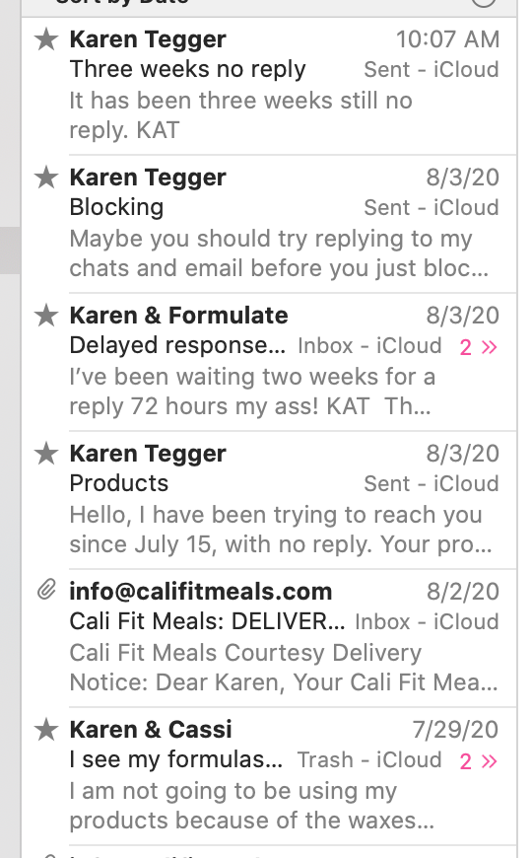This screenshot has height=858, width=532.
Task: Click the gray scrollbar thumb on the left edge
Action: click(10, 250)
